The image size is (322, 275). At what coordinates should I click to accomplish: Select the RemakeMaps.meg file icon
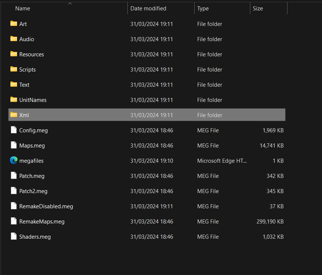pos(14,221)
